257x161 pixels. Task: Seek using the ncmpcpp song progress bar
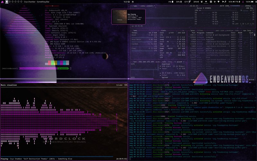pos(57,157)
